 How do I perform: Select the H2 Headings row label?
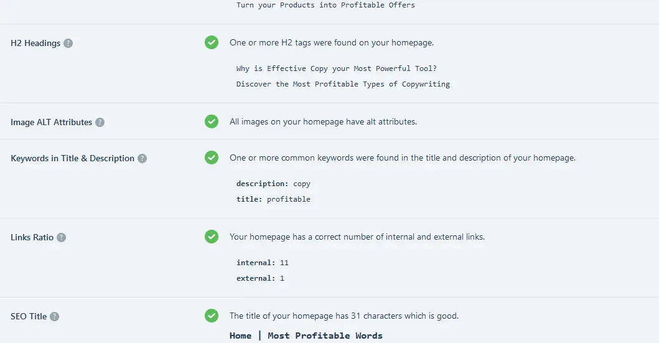click(35, 44)
